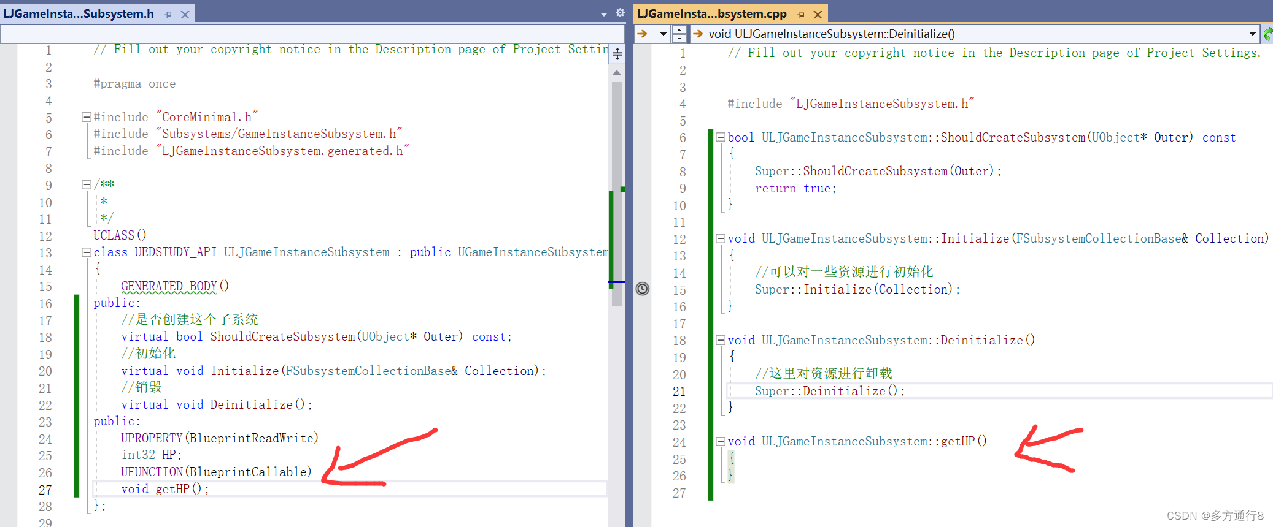The image size is (1273, 527).
Task: Click the 'int32 HP;' declaration
Action: pos(152,455)
